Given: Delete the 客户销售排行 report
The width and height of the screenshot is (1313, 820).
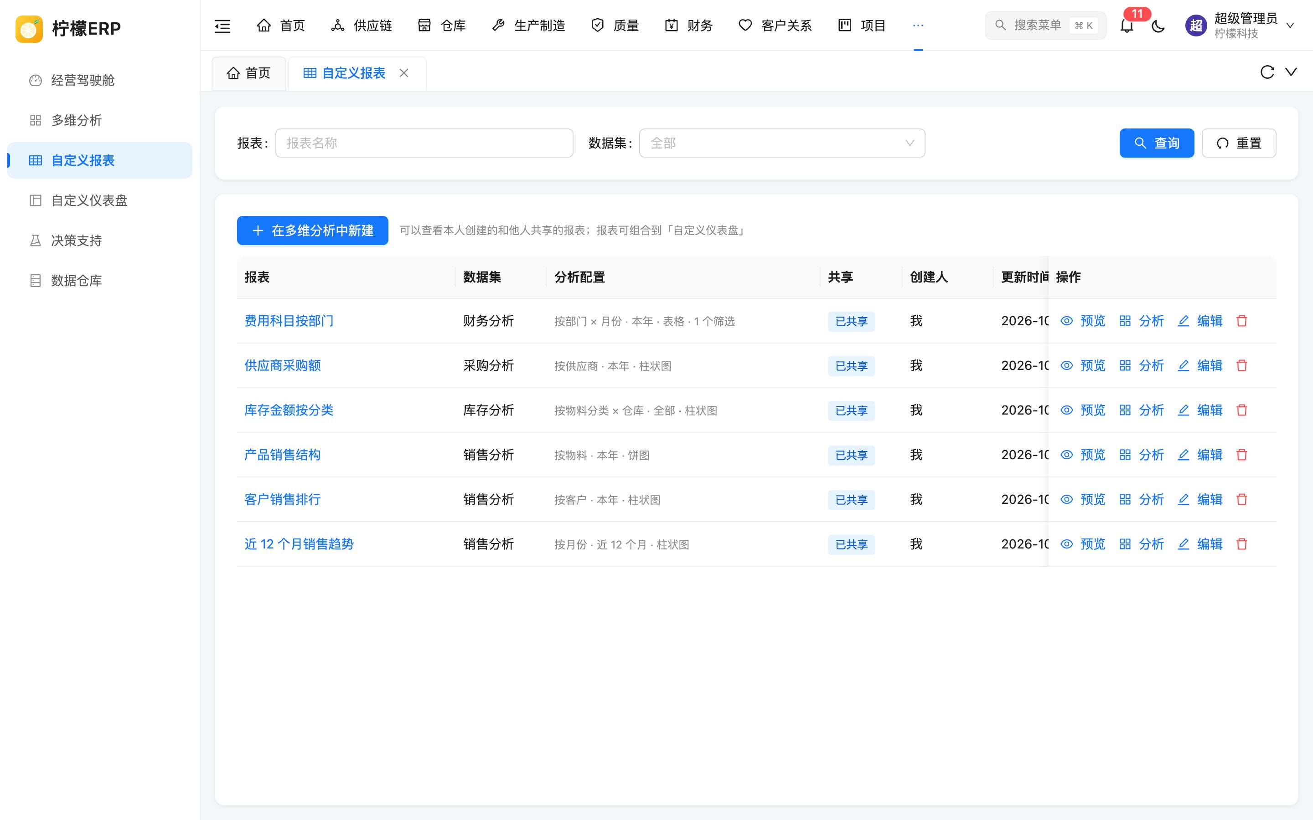Looking at the screenshot, I should [x=1241, y=499].
